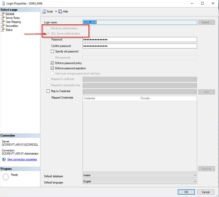
Task: Select the General page icon
Action: click(3, 14)
